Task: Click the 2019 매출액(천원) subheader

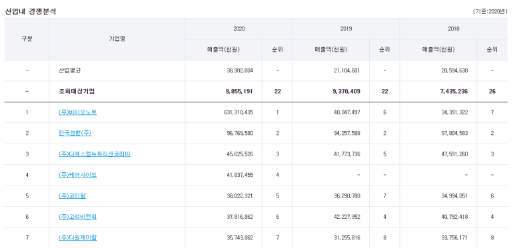Action: pos(330,50)
